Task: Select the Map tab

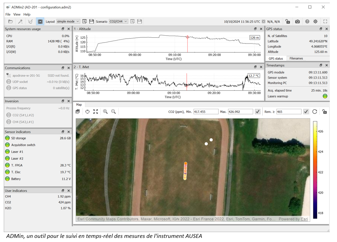Action: (x=79, y=105)
